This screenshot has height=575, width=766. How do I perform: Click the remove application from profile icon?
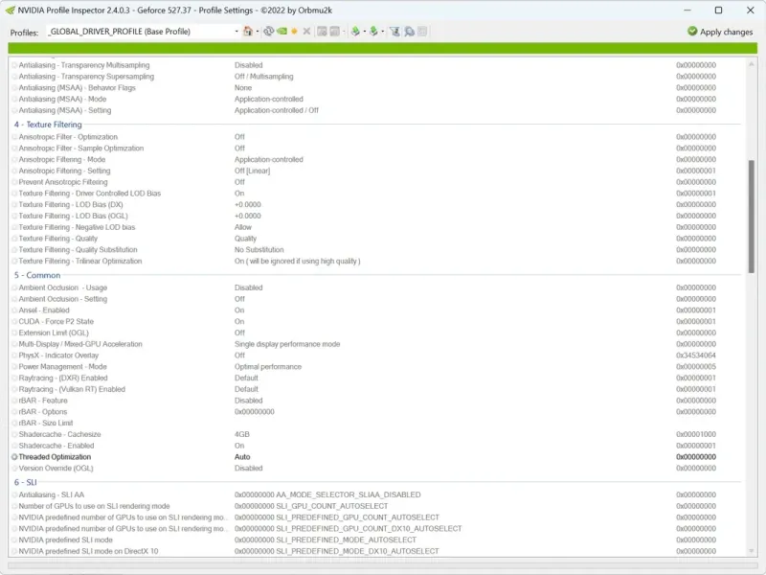(x=334, y=32)
